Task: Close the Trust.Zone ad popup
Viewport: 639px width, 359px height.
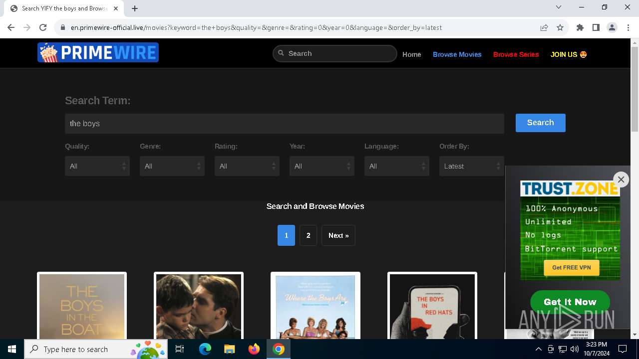Action: coord(621,179)
